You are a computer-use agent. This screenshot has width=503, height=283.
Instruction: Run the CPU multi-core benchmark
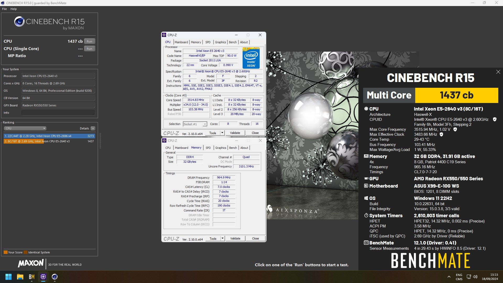pyautogui.click(x=90, y=41)
